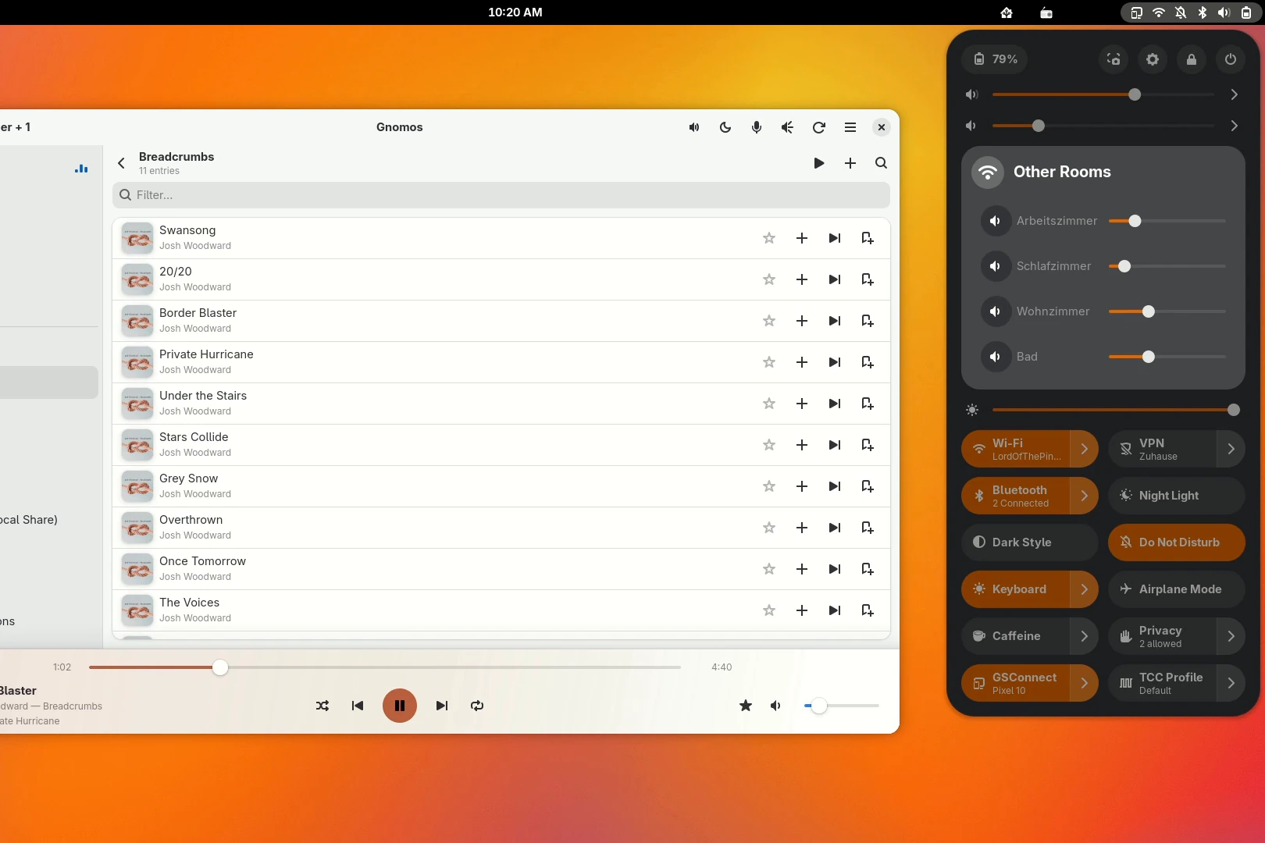Turn on Airplane Mode
The width and height of the screenshot is (1265, 843).
coord(1177,589)
